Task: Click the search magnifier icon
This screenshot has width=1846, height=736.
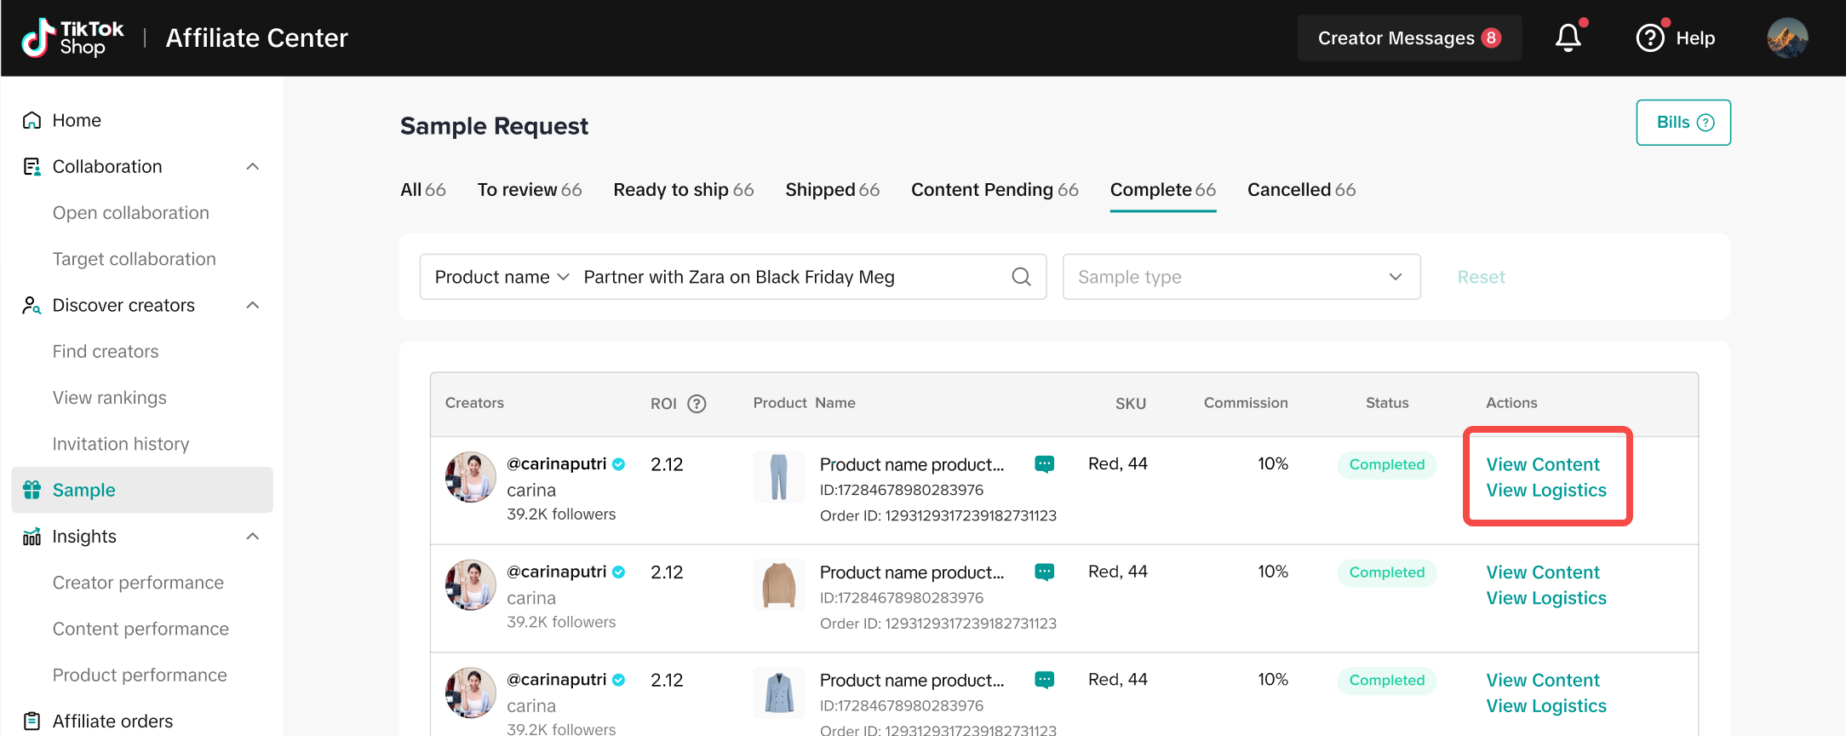Action: pos(1021,277)
